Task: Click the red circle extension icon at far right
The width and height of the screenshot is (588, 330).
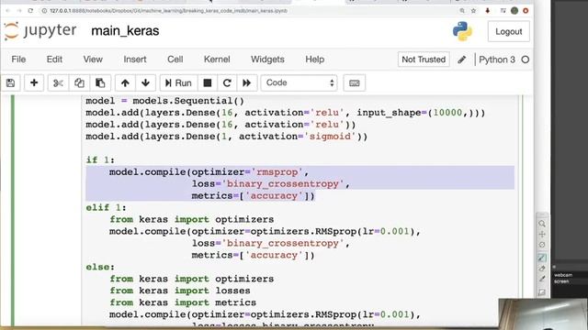Action: (526, 11)
